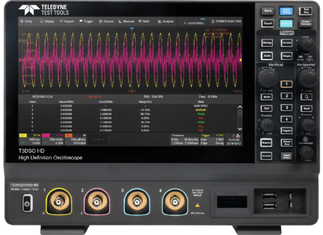Push the front-panel hardware Measure button
The height and width of the screenshot is (235, 323).
pyautogui.click(x=266, y=143)
